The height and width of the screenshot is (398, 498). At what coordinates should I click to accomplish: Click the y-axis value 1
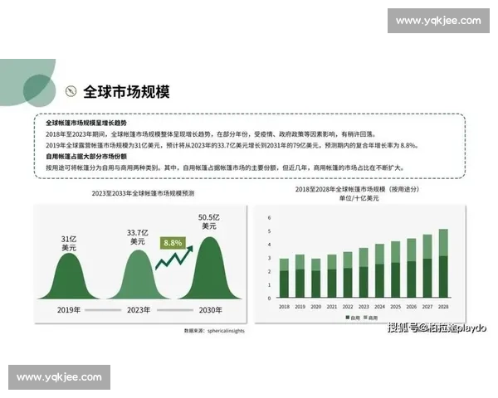pyautogui.click(x=269, y=285)
